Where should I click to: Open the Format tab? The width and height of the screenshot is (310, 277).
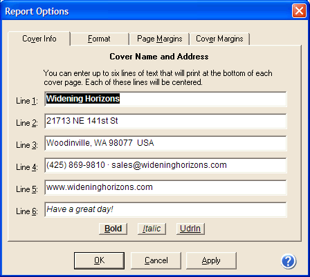pyautogui.click(x=99, y=39)
